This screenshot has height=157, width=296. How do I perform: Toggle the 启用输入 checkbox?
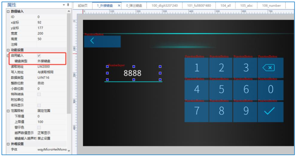(x=39, y=55)
